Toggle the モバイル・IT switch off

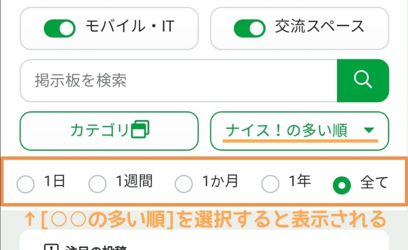pyautogui.click(x=60, y=28)
